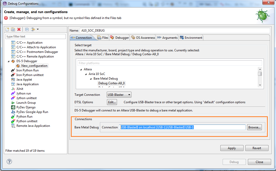Click the Launch Group green arrow icon
The width and height of the screenshot is (276, 171).
click(x=13, y=103)
